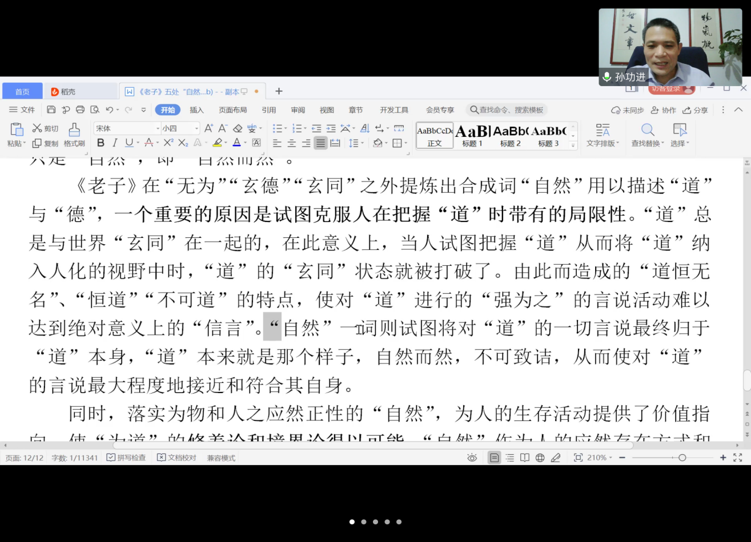The height and width of the screenshot is (542, 751).
Task: Click the Save icon in quick access bar
Action: pos(51,110)
